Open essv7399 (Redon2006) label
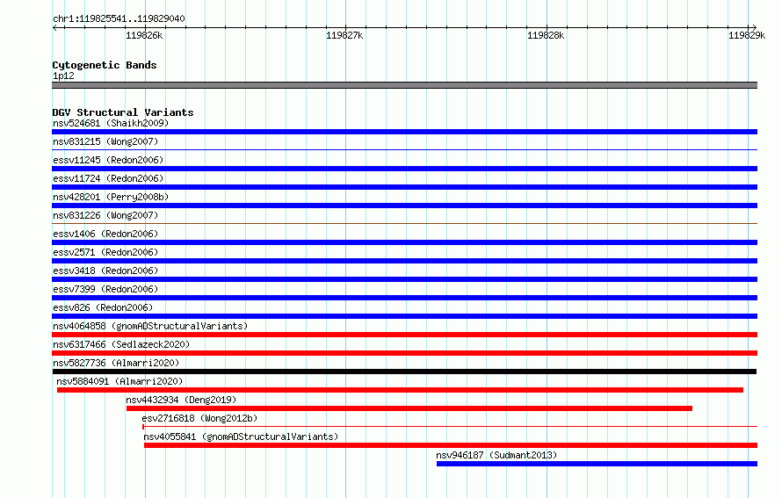This screenshot has width=782, height=498. click(105, 289)
